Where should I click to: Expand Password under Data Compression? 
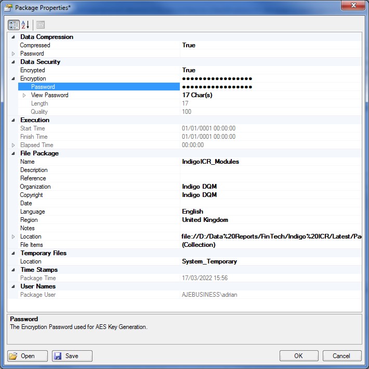[x=13, y=54]
